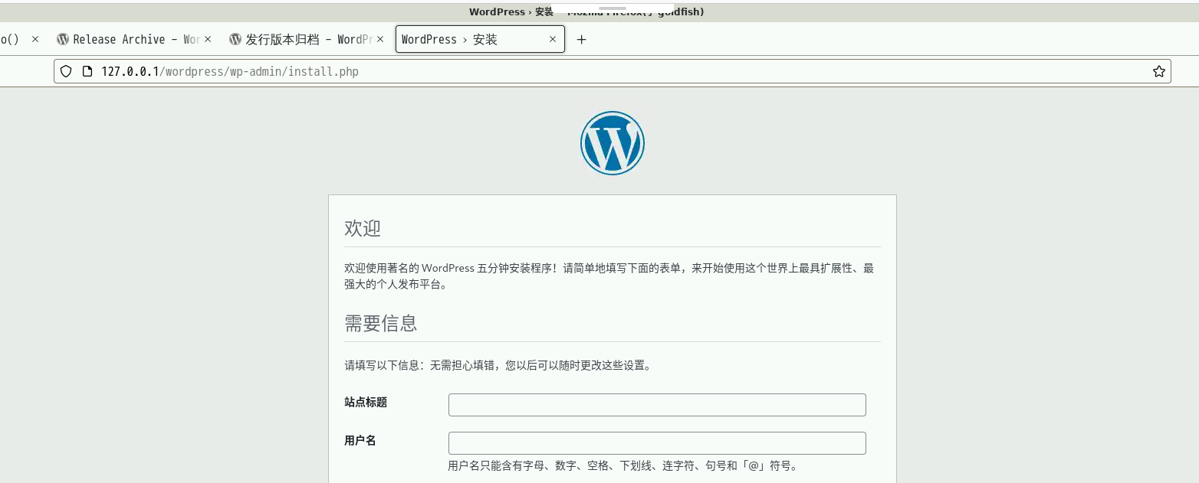Select the 'WordPress › 安装' tab
The width and height of the screenshot is (1199, 483).
pyautogui.click(x=480, y=39)
